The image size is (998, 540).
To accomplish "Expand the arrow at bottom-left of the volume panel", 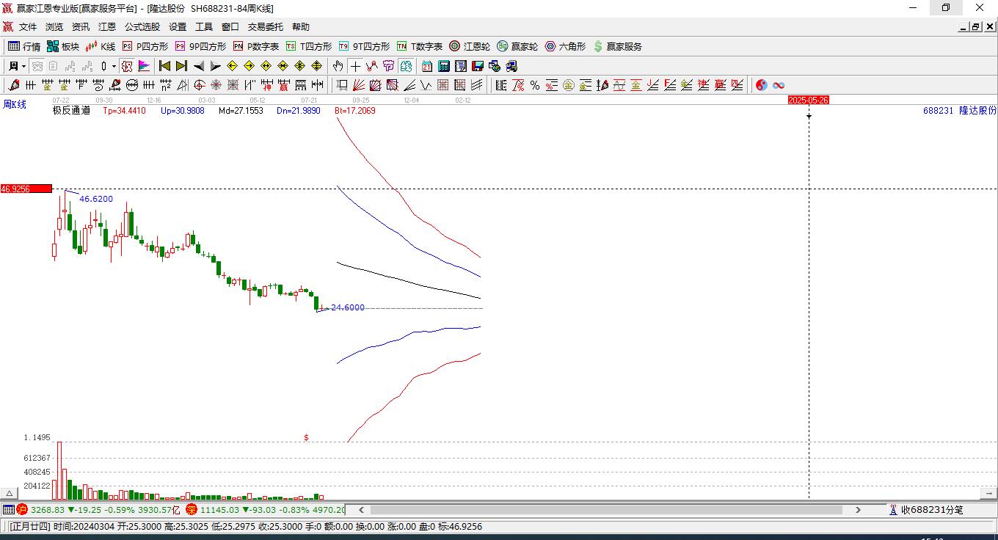I will (x=9, y=494).
